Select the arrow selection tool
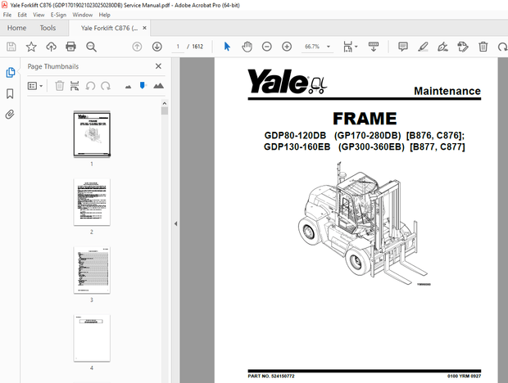The width and height of the screenshot is (508, 383). 227,47
